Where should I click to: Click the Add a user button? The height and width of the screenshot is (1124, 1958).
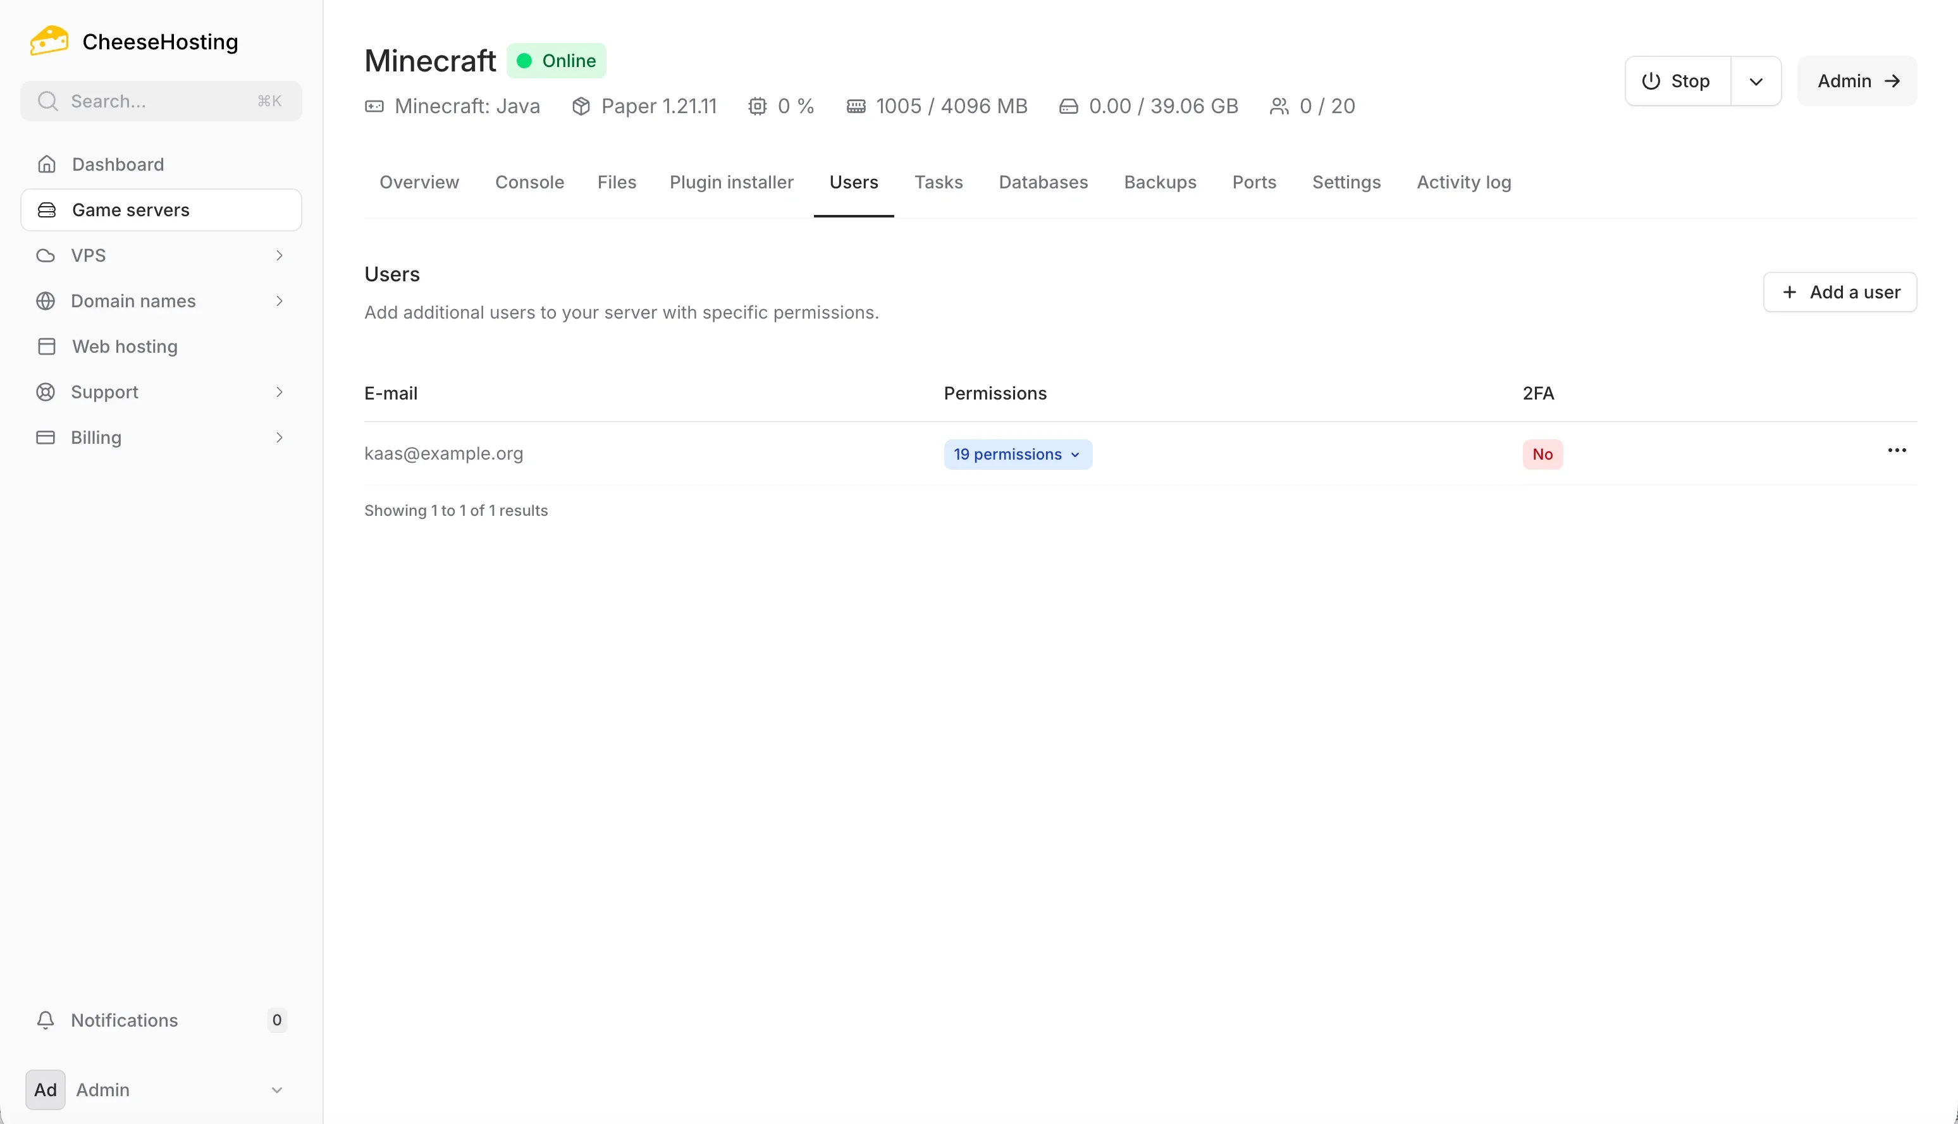tap(1840, 291)
